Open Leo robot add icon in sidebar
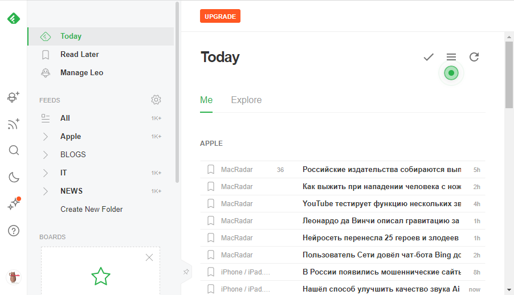Image resolution: width=514 pixels, height=295 pixels. 14,97
